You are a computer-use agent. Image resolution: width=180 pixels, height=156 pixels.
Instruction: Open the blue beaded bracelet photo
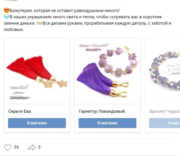click(x=162, y=71)
